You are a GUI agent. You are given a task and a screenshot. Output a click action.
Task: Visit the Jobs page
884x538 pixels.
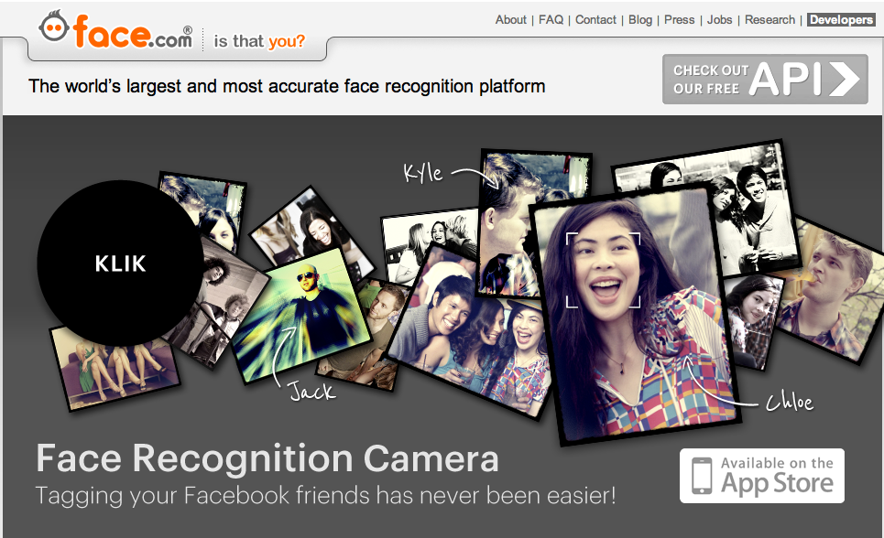719,19
